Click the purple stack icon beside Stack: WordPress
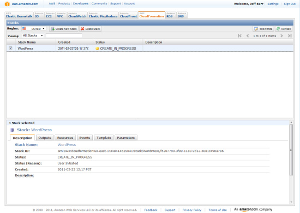Viewport: 300px width, 213px height. click(x=12, y=130)
